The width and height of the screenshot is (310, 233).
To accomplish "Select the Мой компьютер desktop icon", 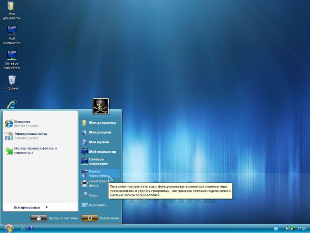I will [12, 35].
